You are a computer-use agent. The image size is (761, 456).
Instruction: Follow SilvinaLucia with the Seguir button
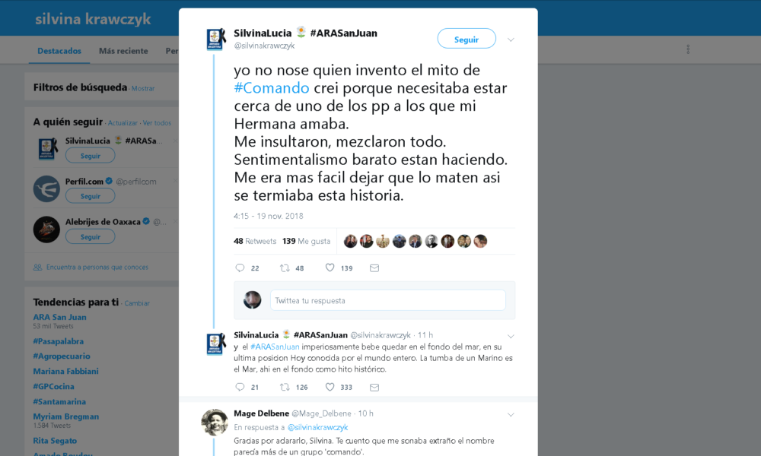(x=466, y=39)
